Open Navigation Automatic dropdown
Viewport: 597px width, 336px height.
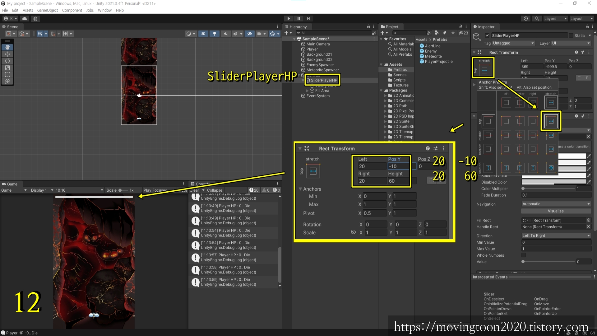pyautogui.click(x=556, y=204)
